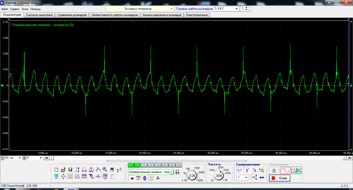Click the New file icon
The height and width of the screenshot is (190, 353).
(x=56, y=170)
